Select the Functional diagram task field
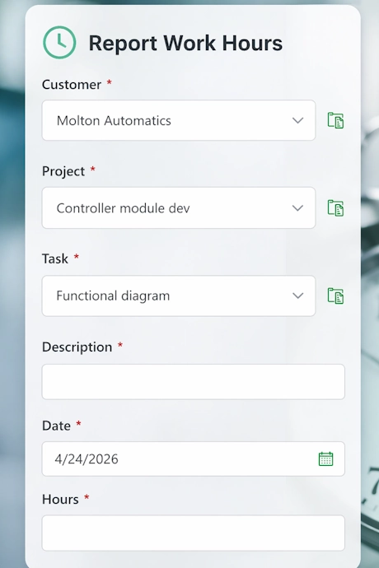The image size is (379, 568). click(179, 296)
